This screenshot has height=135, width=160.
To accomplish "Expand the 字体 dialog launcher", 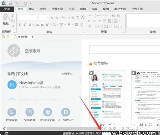I will (x=84, y=32).
